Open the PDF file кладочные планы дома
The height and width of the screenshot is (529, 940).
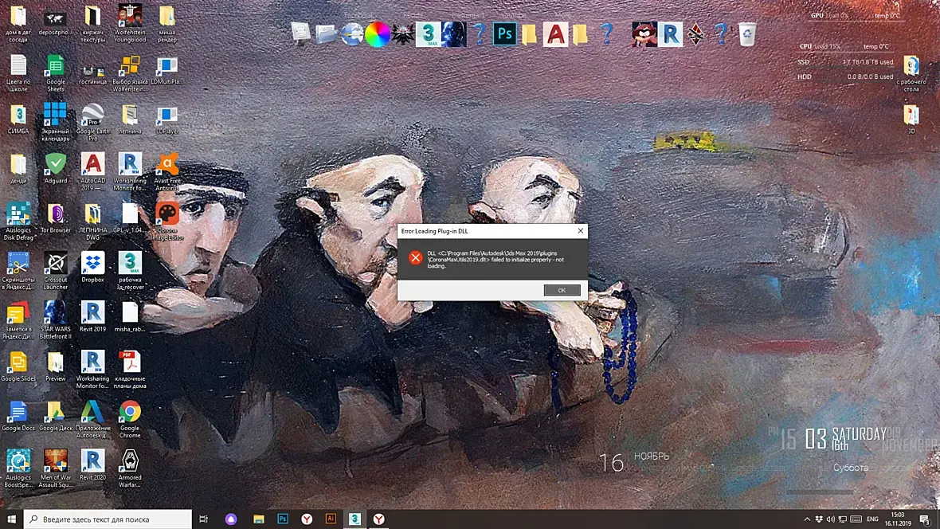click(x=130, y=370)
